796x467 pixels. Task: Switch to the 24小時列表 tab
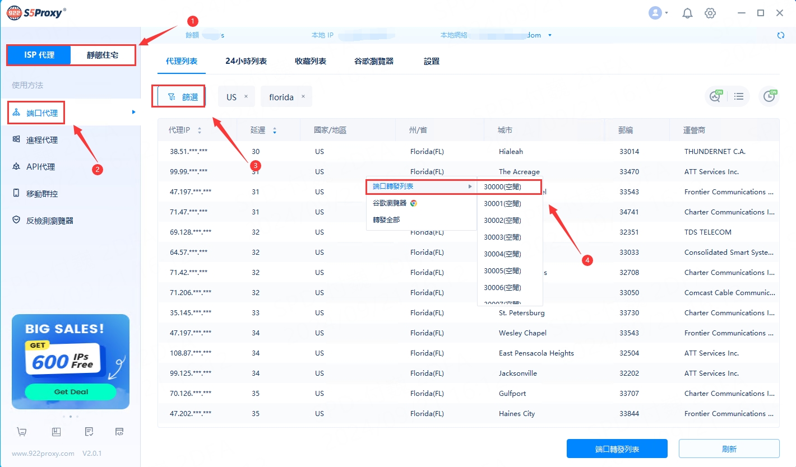[246, 61]
